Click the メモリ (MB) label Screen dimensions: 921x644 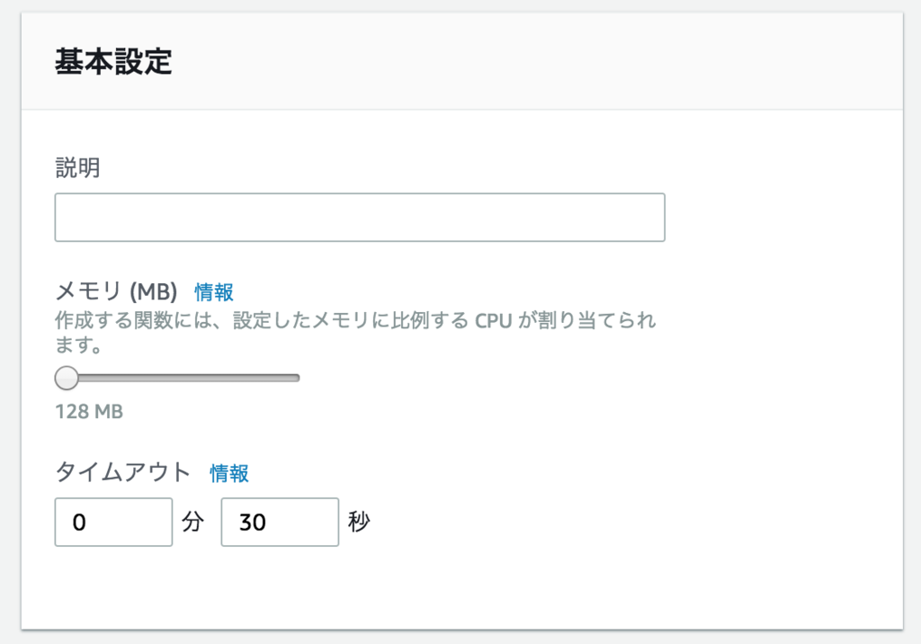115,291
